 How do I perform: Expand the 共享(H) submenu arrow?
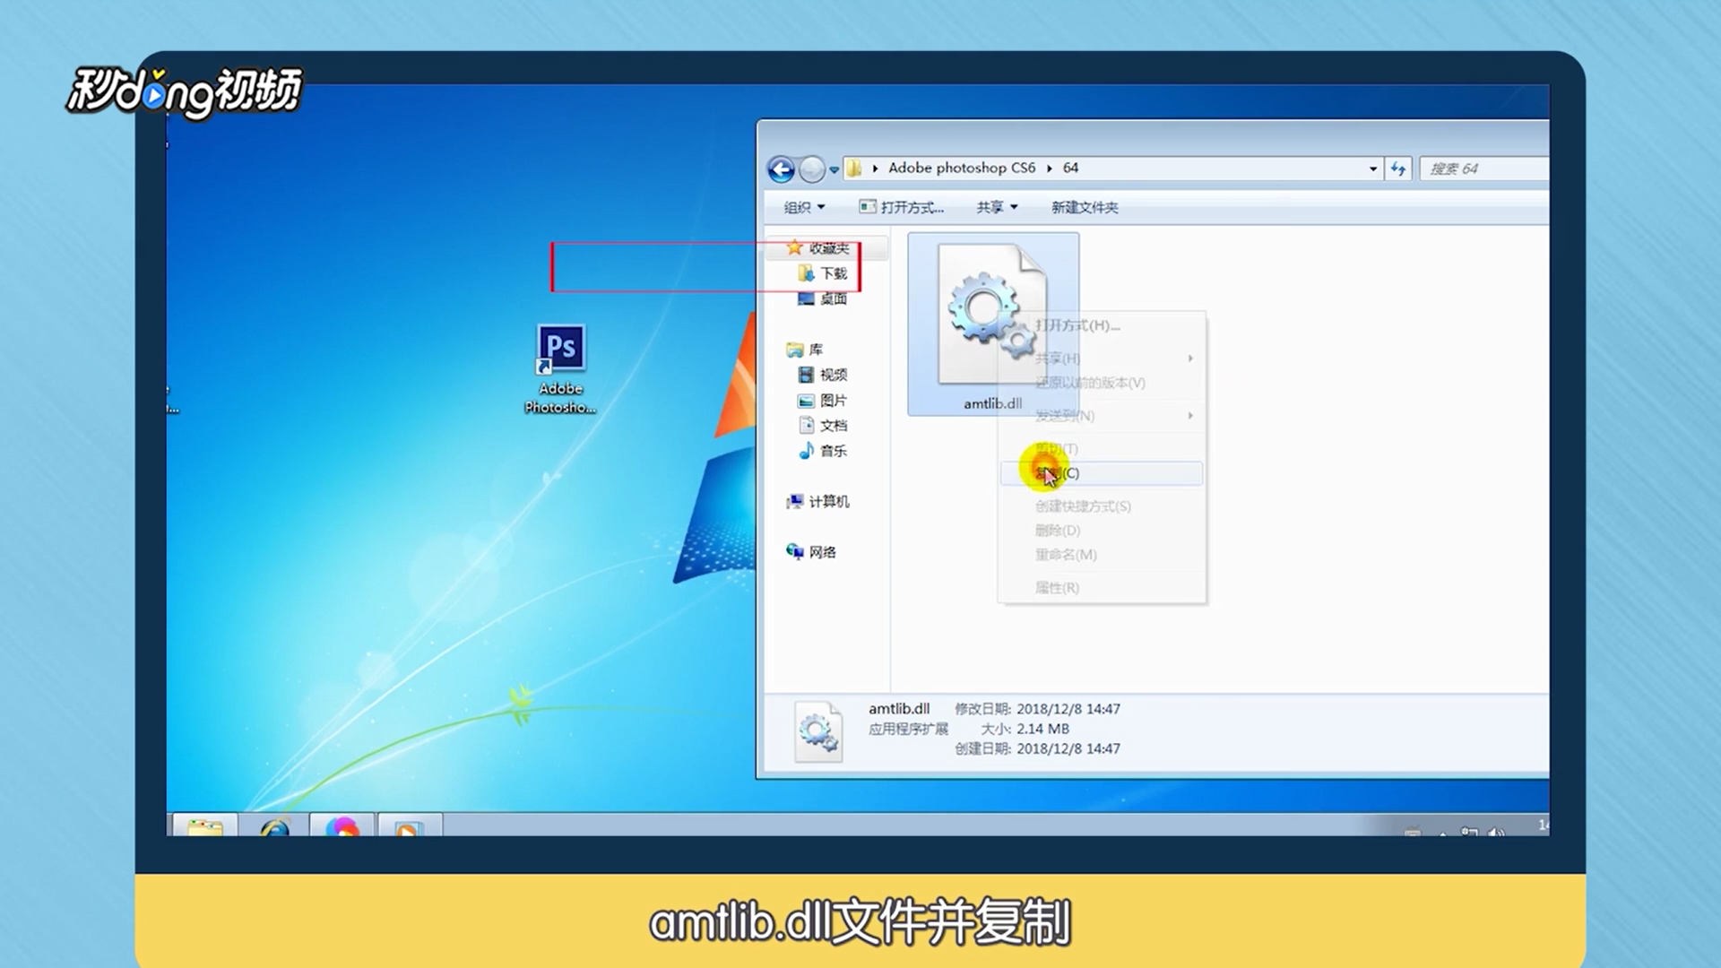pos(1190,359)
